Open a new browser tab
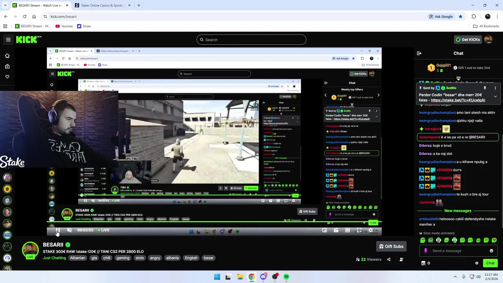The width and height of the screenshot is (503, 283). point(139,6)
